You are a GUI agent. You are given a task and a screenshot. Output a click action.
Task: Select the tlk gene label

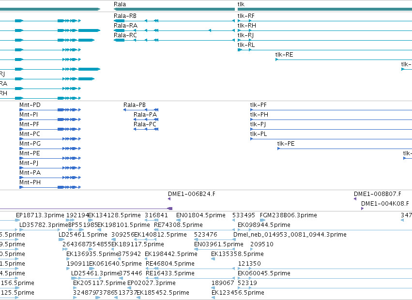(x=241, y=4)
